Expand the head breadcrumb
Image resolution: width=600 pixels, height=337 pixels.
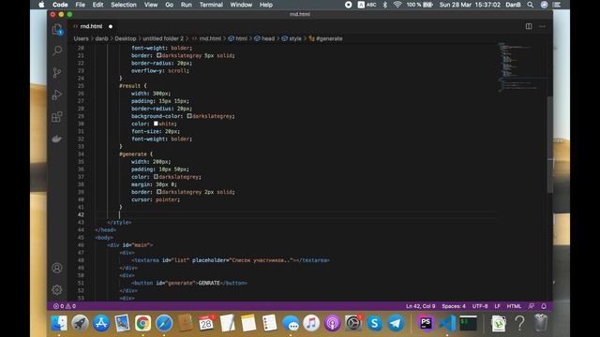click(264, 38)
